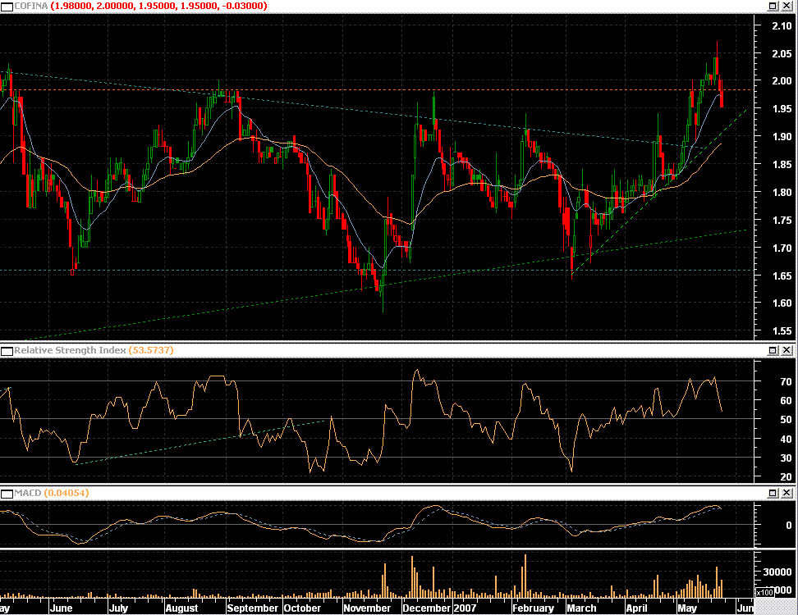Viewport: 798px width, 615px height.
Task: Select the MACD title label
Action: (x=28, y=493)
